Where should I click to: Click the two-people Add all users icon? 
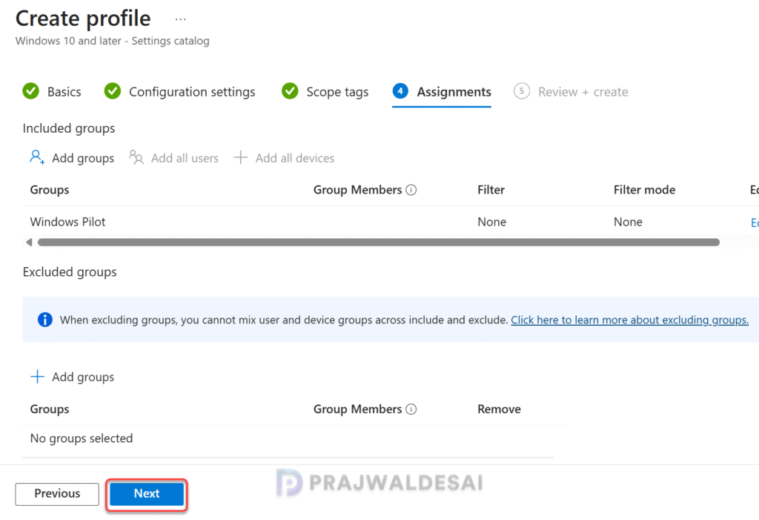136,157
